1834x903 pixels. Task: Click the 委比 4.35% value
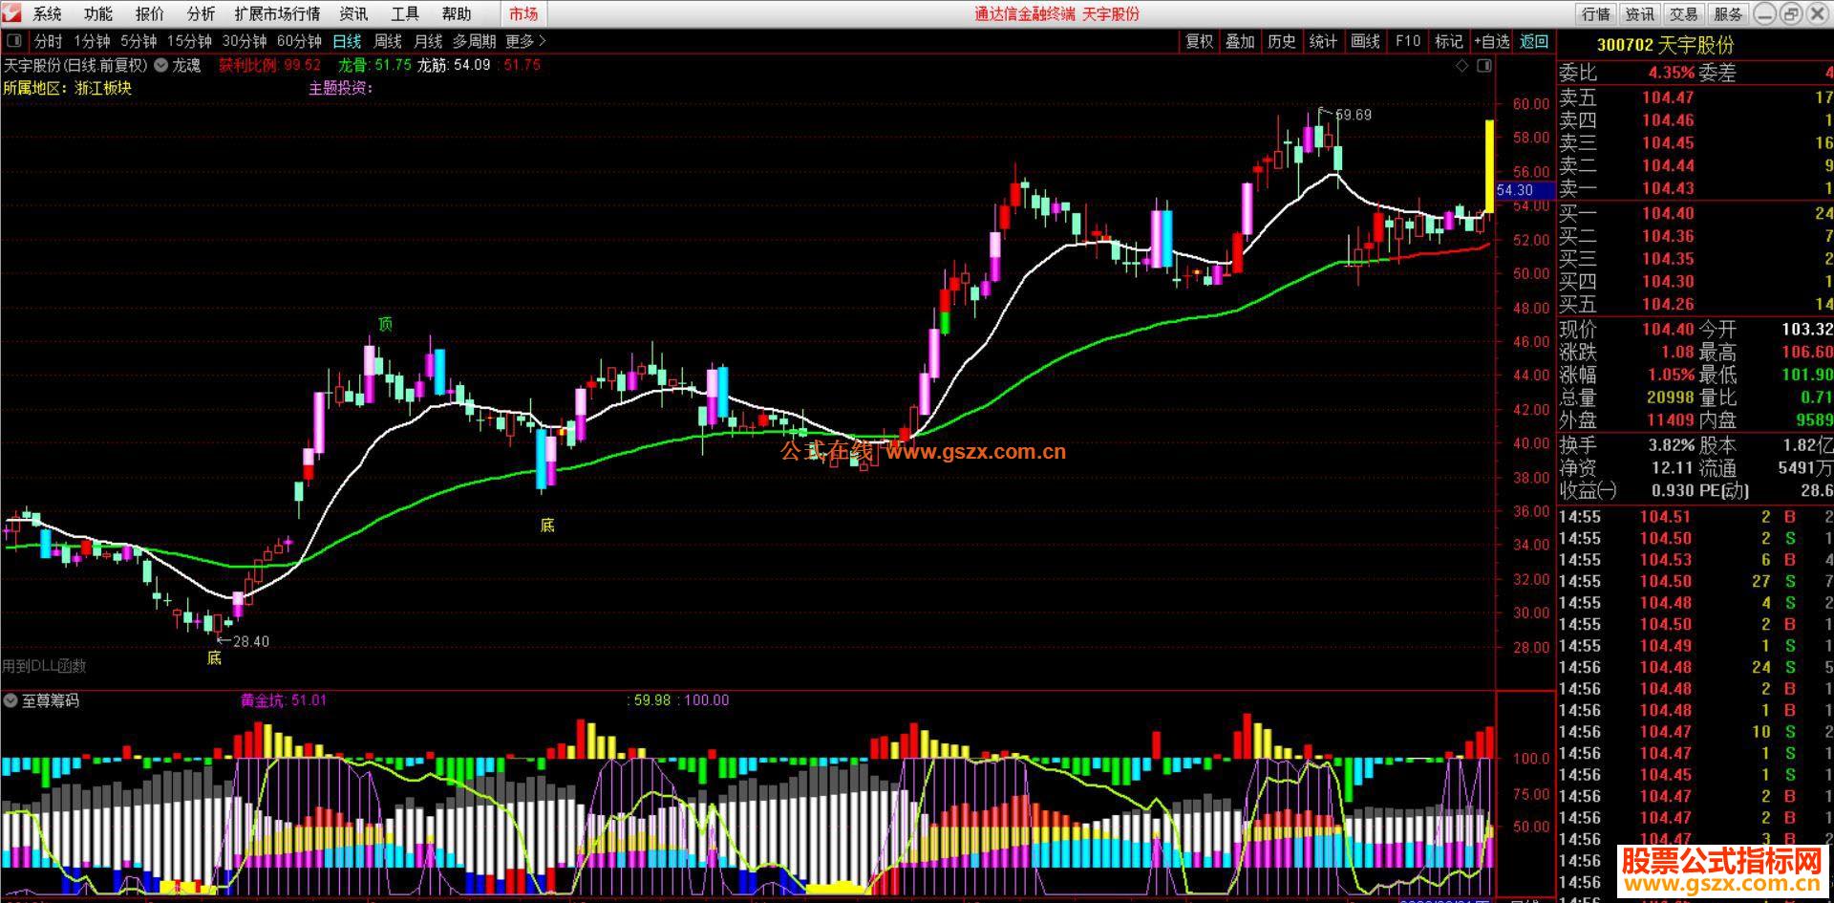click(1671, 73)
